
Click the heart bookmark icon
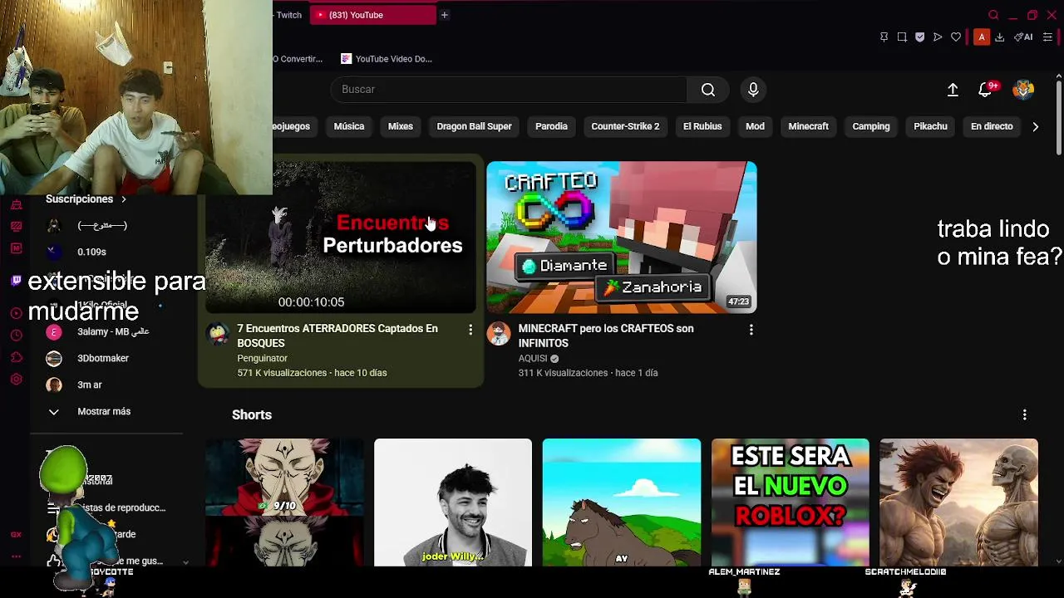pos(956,37)
